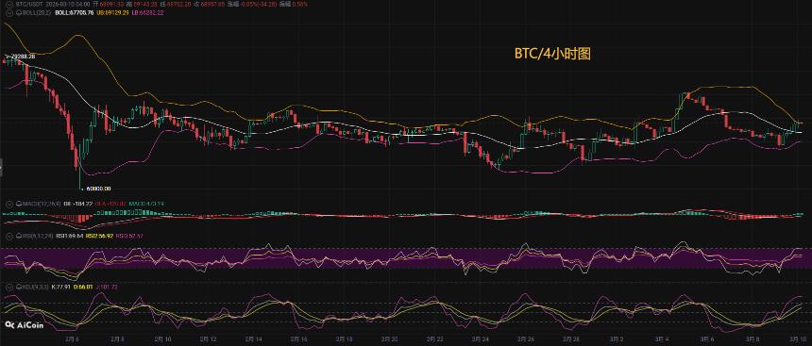Click the RSI2 value 56.92
The image size is (812, 346).
[x=99, y=236]
